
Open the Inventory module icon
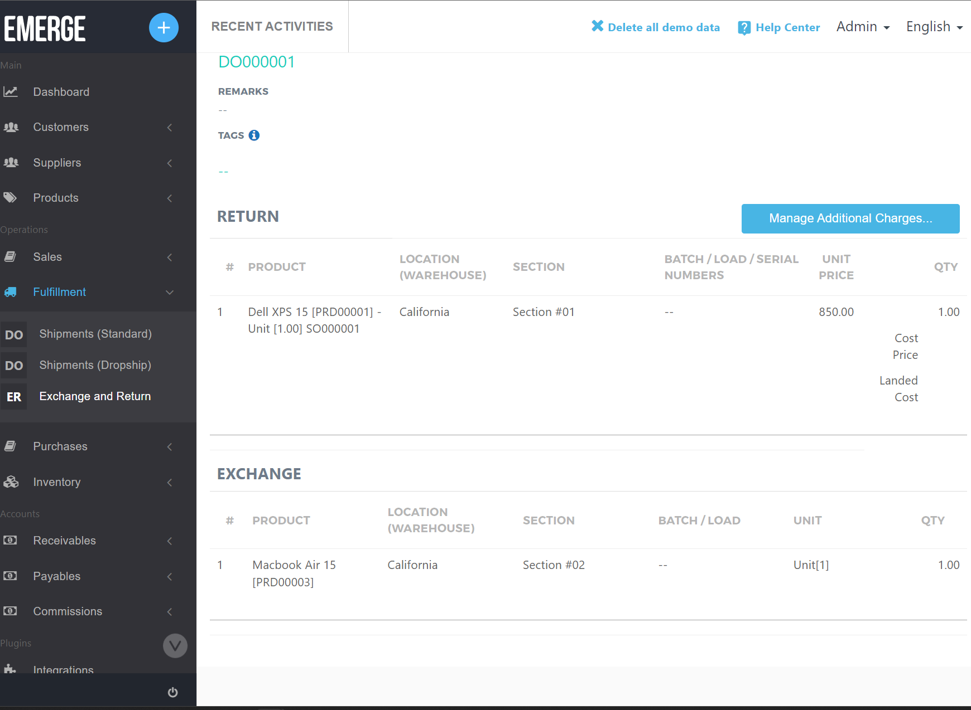[11, 482]
